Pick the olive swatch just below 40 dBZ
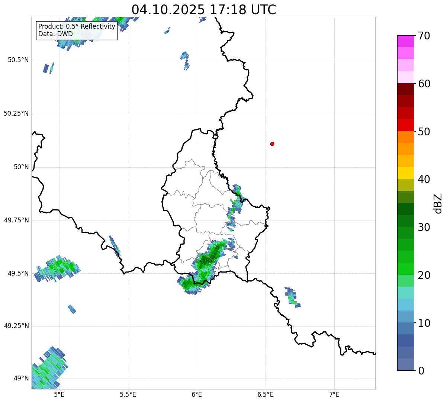This screenshot has height=402, width=447. (x=406, y=185)
